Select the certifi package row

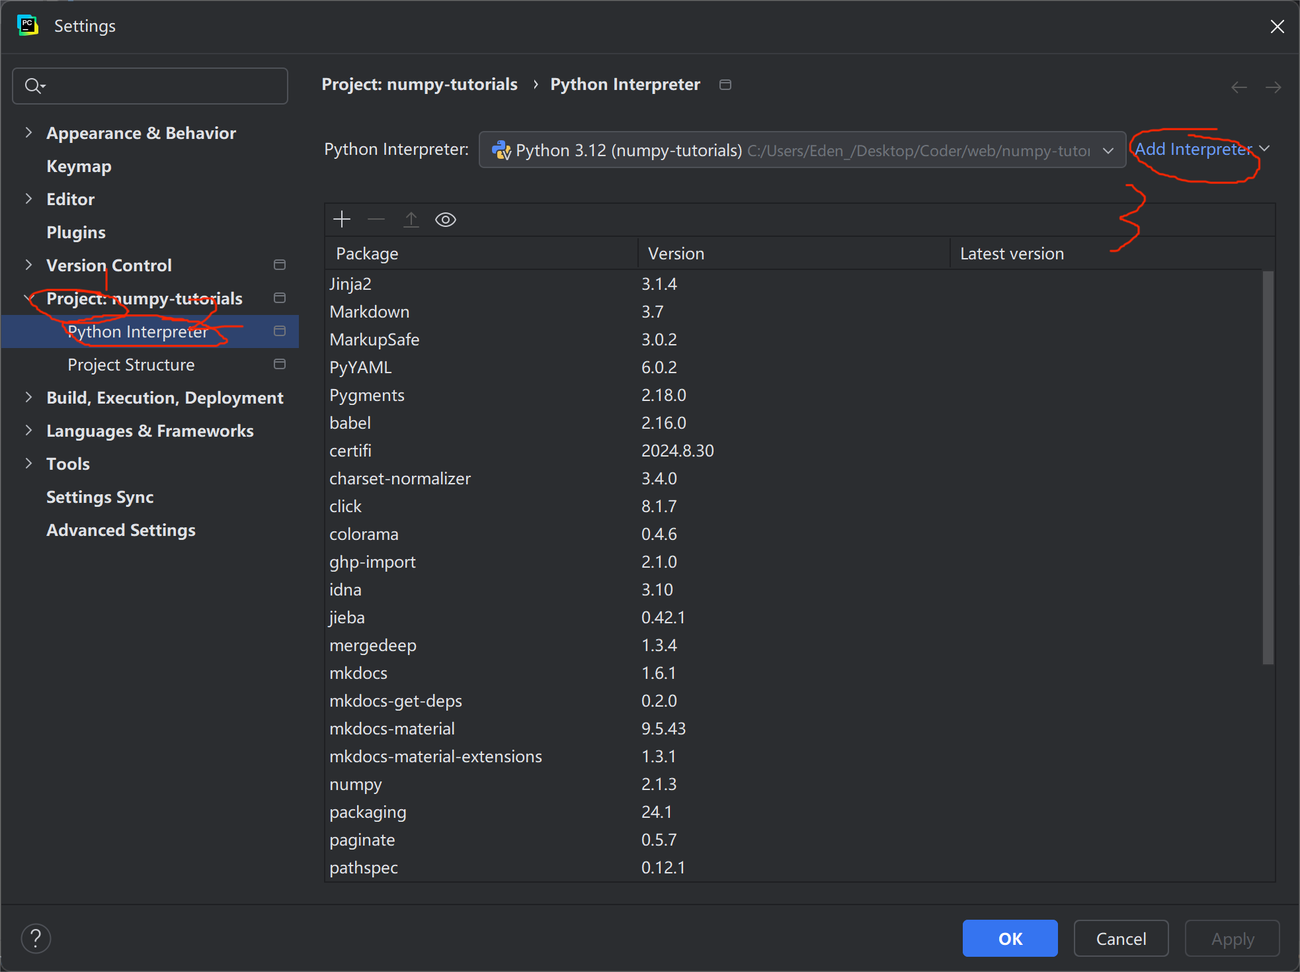pyautogui.click(x=793, y=451)
